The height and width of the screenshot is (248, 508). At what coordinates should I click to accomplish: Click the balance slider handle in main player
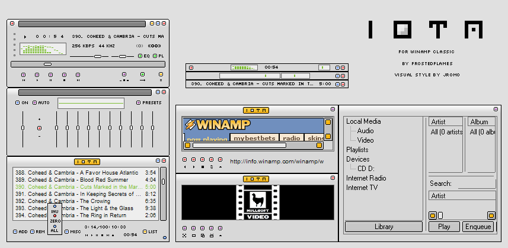(x=123, y=56)
